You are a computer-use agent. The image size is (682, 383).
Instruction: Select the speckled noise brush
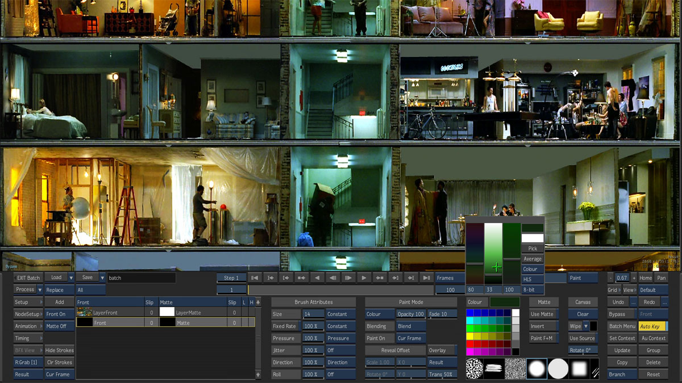point(515,369)
